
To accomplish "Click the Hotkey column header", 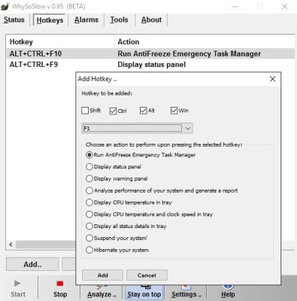I will click(60, 42).
